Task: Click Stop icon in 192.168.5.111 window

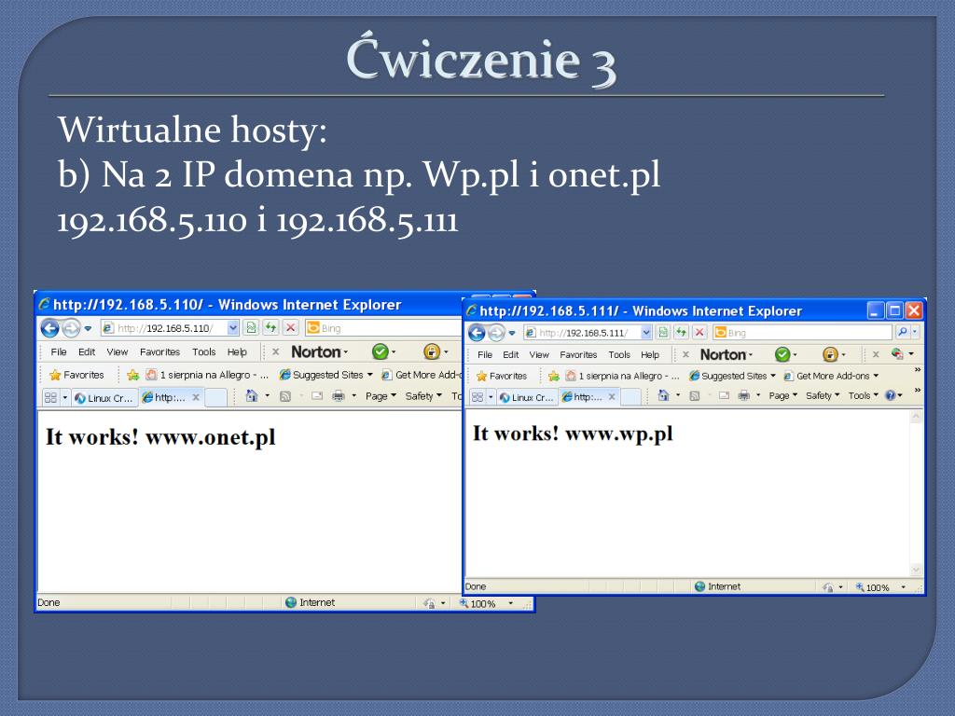Action: (x=699, y=333)
